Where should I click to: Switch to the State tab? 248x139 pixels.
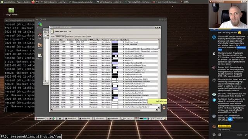click(x=53, y=37)
